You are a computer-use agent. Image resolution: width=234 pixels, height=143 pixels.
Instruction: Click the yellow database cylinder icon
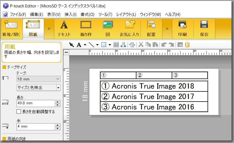click(187, 44)
